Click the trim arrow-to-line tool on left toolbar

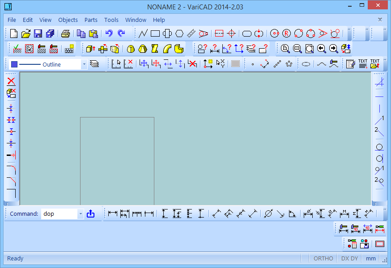click(11, 155)
